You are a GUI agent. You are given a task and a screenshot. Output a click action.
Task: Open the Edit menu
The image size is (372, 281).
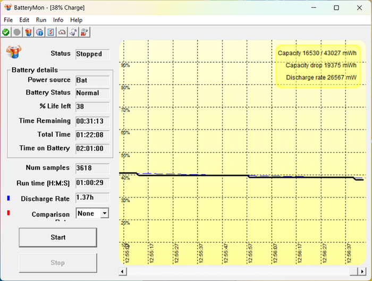coord(24,20)
